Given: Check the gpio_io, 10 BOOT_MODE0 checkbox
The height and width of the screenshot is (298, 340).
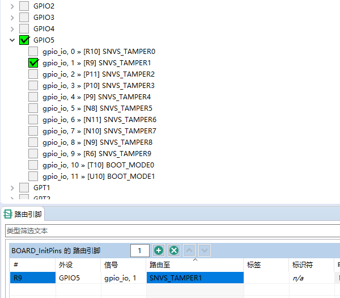Looking at the screenshot, I should (33, 165).
